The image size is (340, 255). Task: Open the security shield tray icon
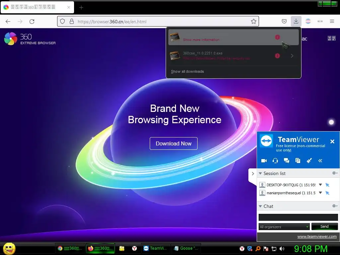(x=250, y=249)
